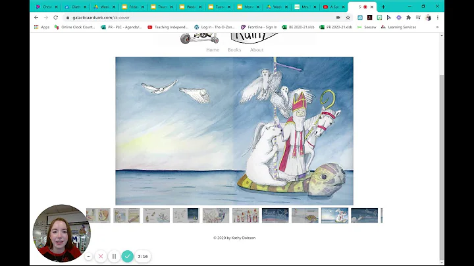Switch to the Mon... browser tab
The height and width of the screenshot is (266, 474).
click(248, 7)
